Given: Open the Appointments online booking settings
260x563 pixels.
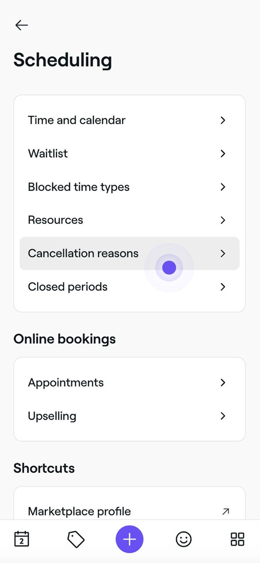Looking at the screenshot, I should (66, 382).
